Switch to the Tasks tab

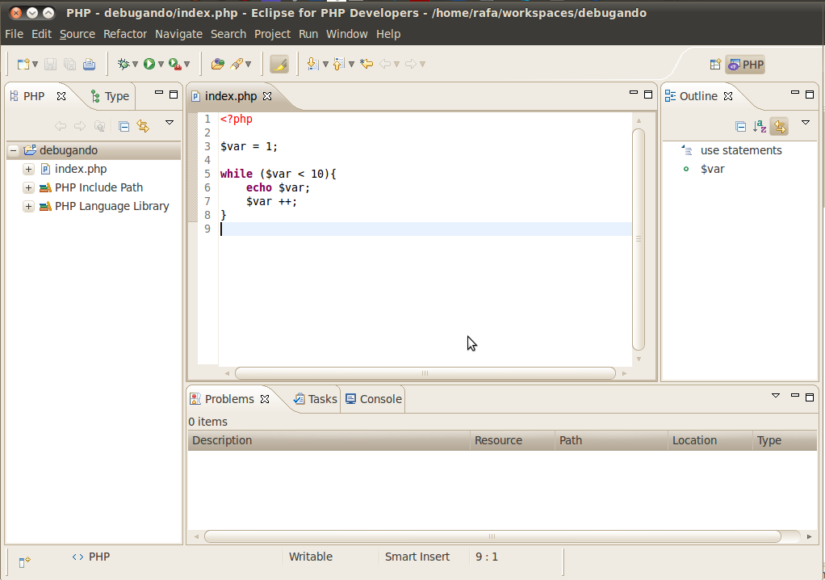pos(315,400)
